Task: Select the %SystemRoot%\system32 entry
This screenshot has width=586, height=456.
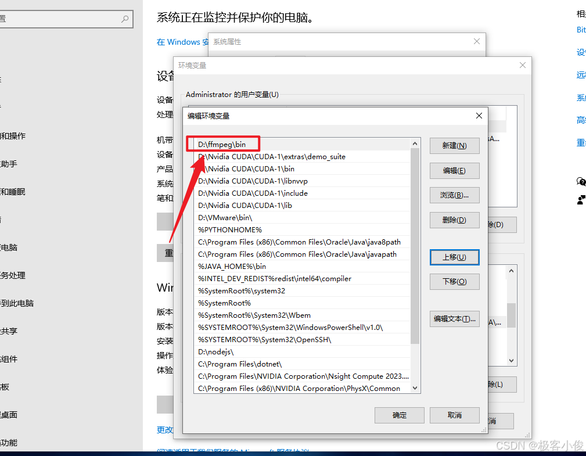Action: click(x=302, y=291)
